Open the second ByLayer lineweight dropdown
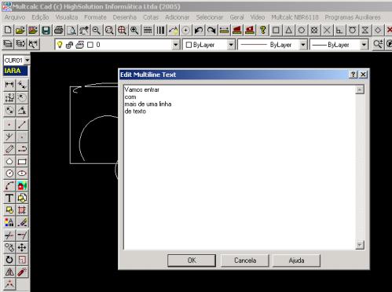392x292 pixels. pos(364,45)
